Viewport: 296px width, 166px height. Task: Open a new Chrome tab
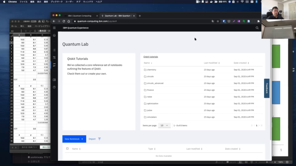coord(140,16)
